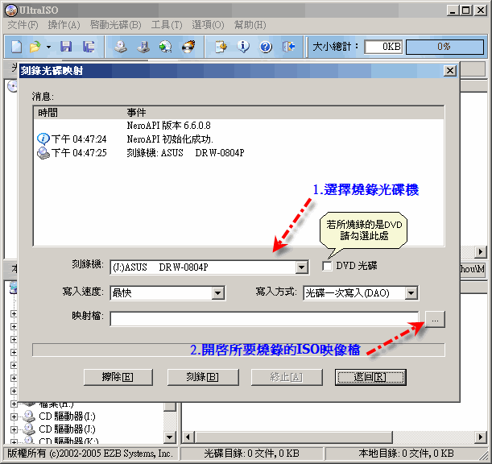Click the browse button for 映射檔

point(435,320)
